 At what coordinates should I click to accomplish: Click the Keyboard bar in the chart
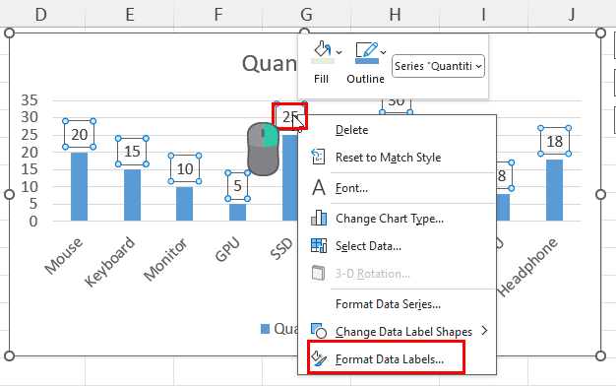coord(132,195)
